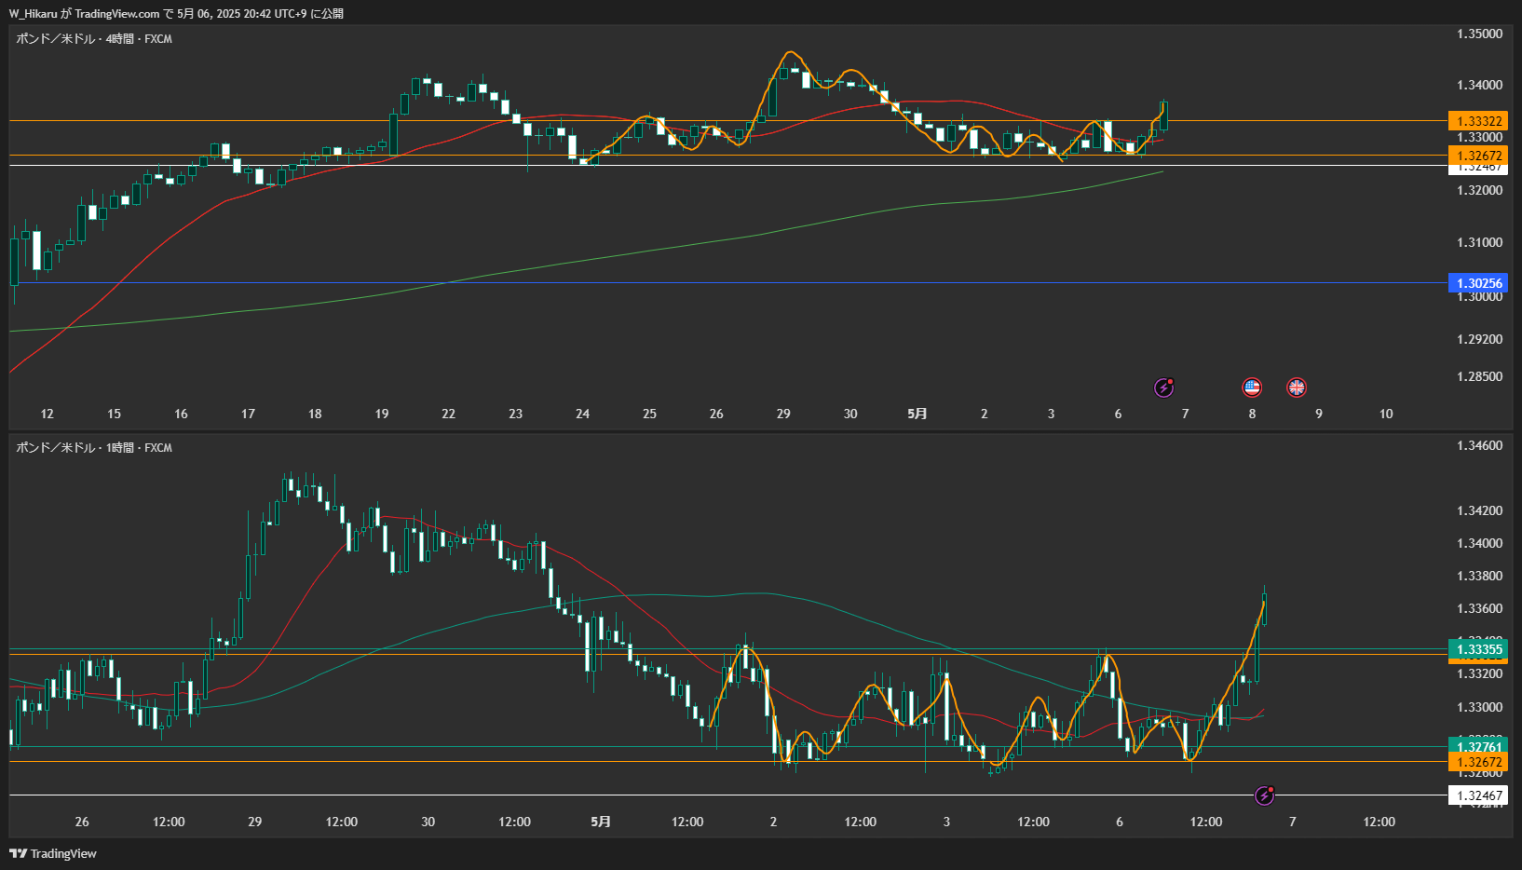Image resolution: width=1522 pixels, height=870 pixels.
Task: Select the ポンド/米ドル 1時間 FXCM chart title
Action: coord(94,447)
